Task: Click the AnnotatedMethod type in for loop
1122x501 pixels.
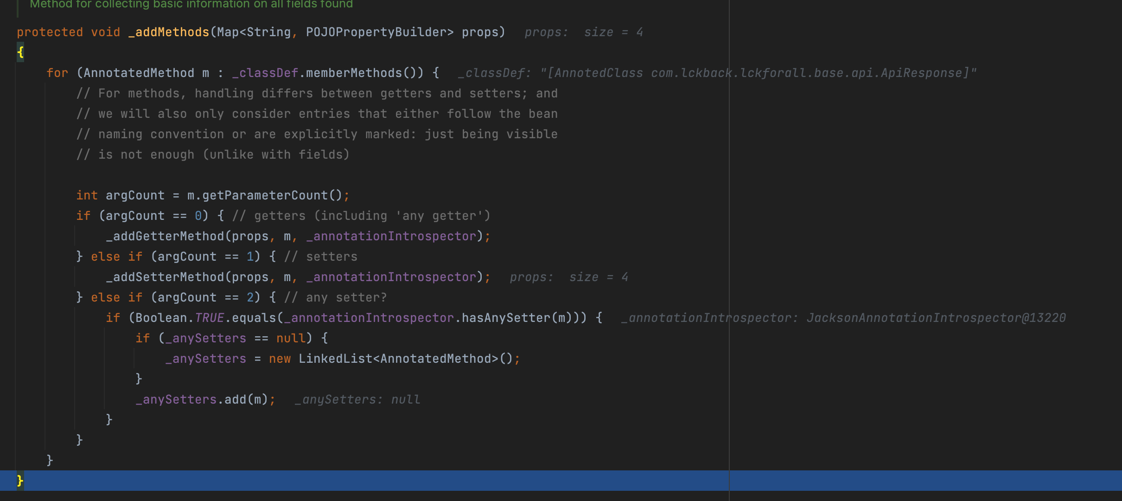Action: (x=139, y=73)
